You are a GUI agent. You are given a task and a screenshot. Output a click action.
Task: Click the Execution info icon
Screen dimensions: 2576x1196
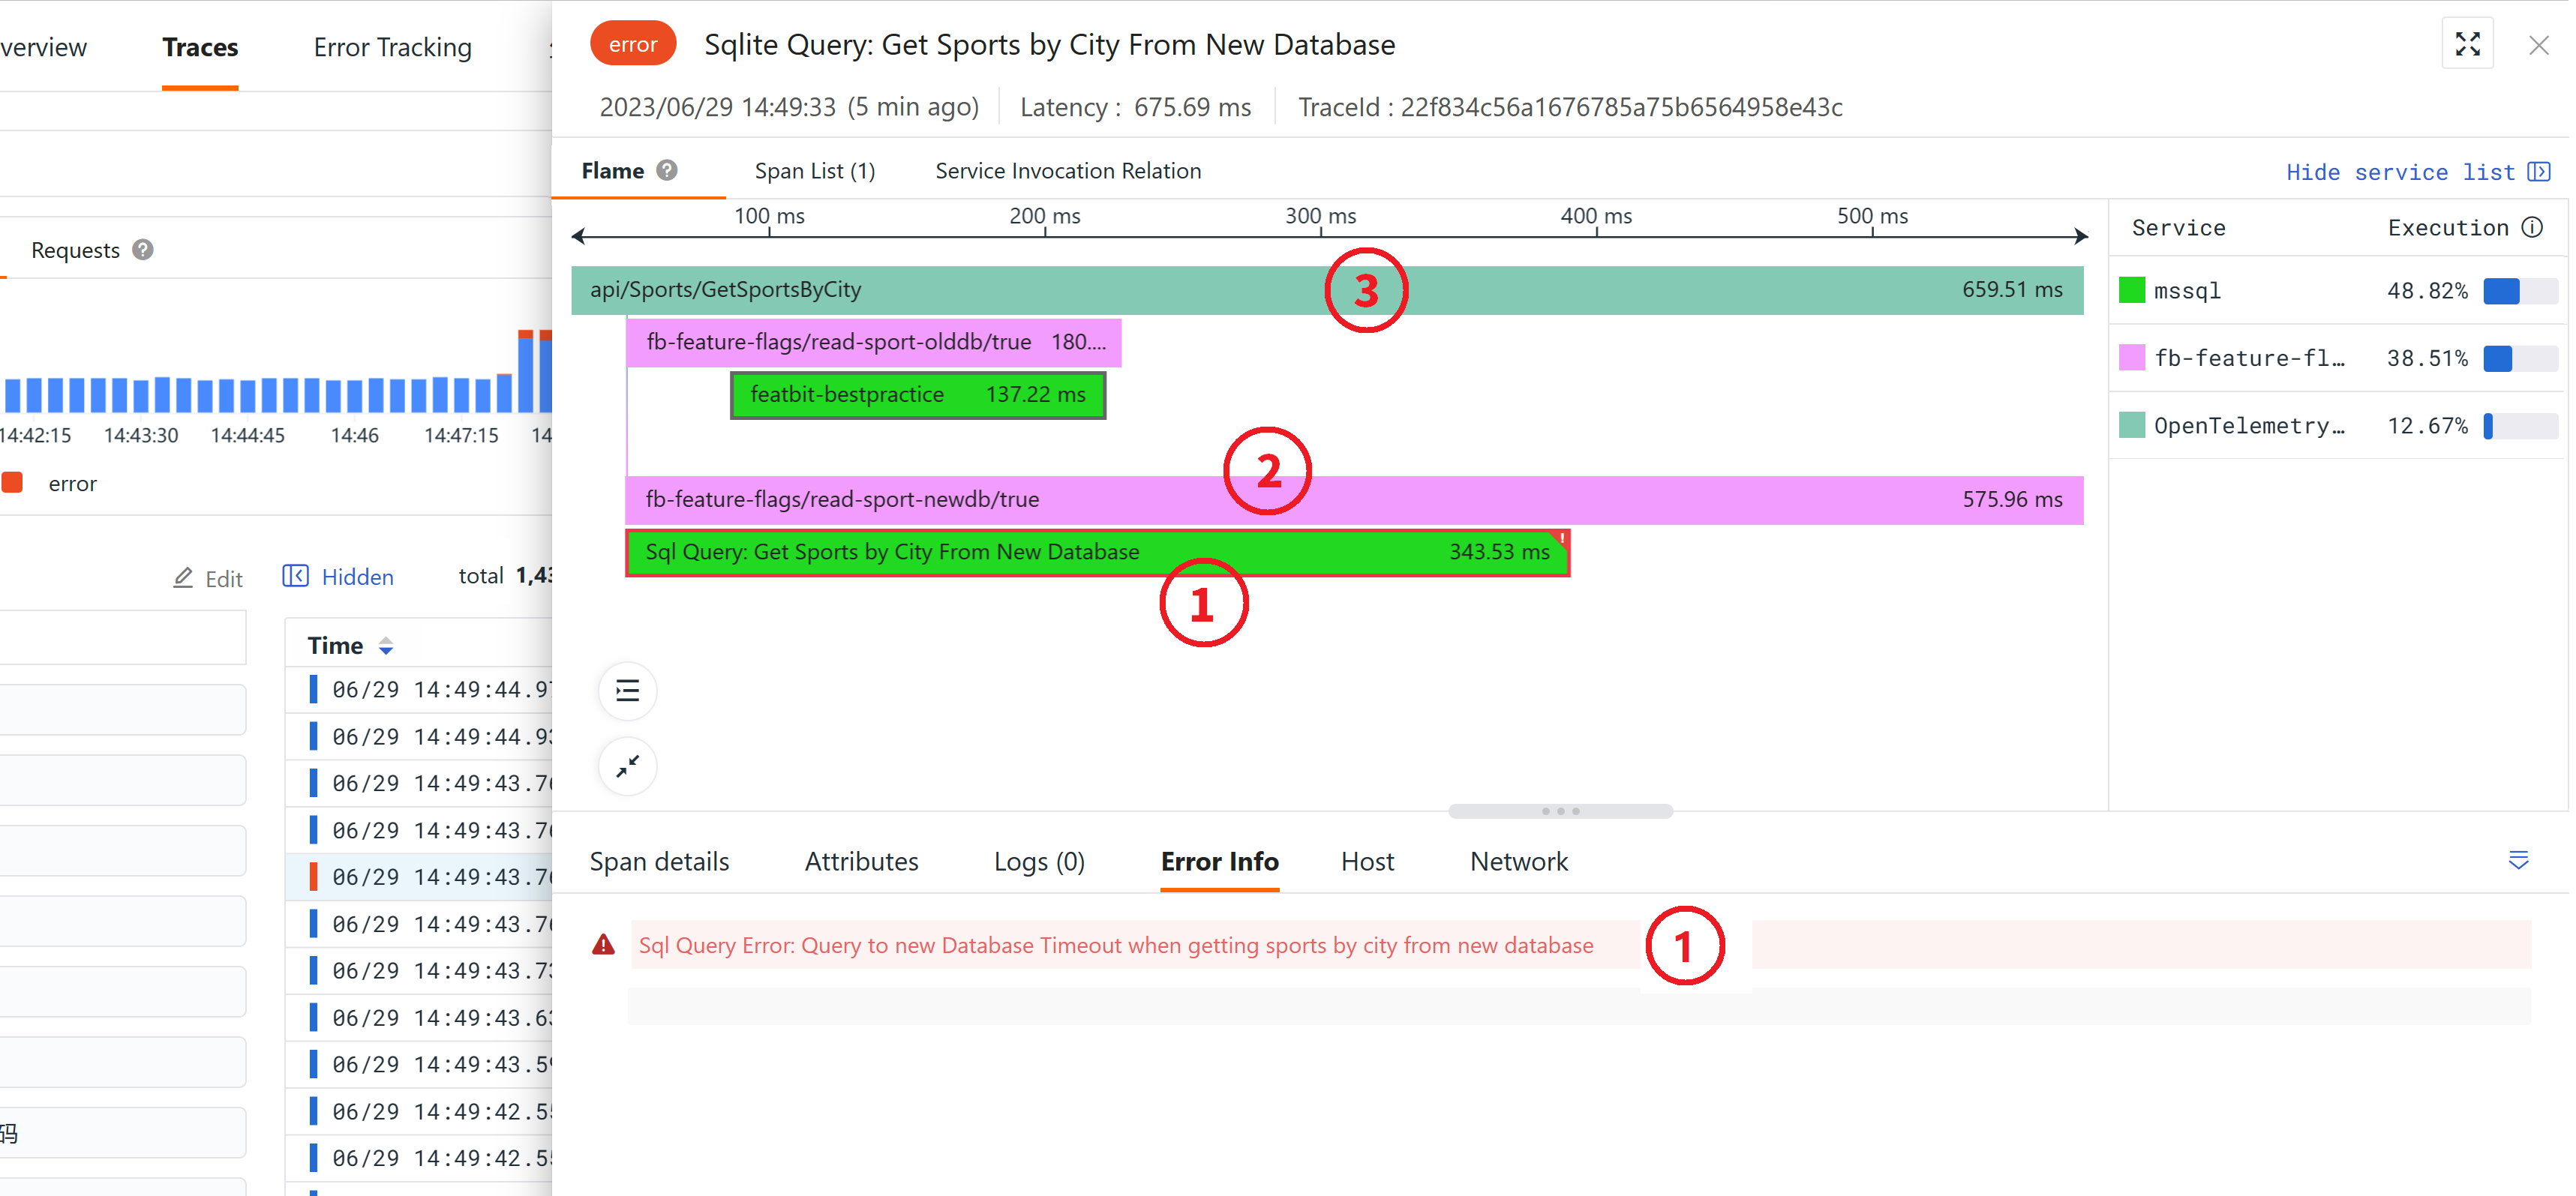[2533, 227]
